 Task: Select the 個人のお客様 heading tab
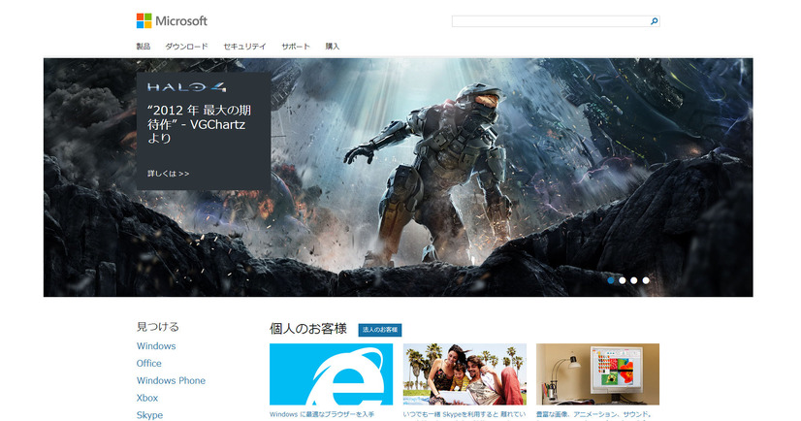tap(308, 329)
